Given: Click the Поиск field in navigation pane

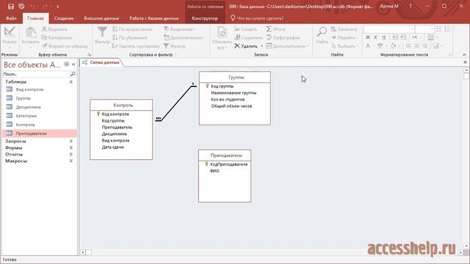Looking at the screenshot, I should point(36,74).
